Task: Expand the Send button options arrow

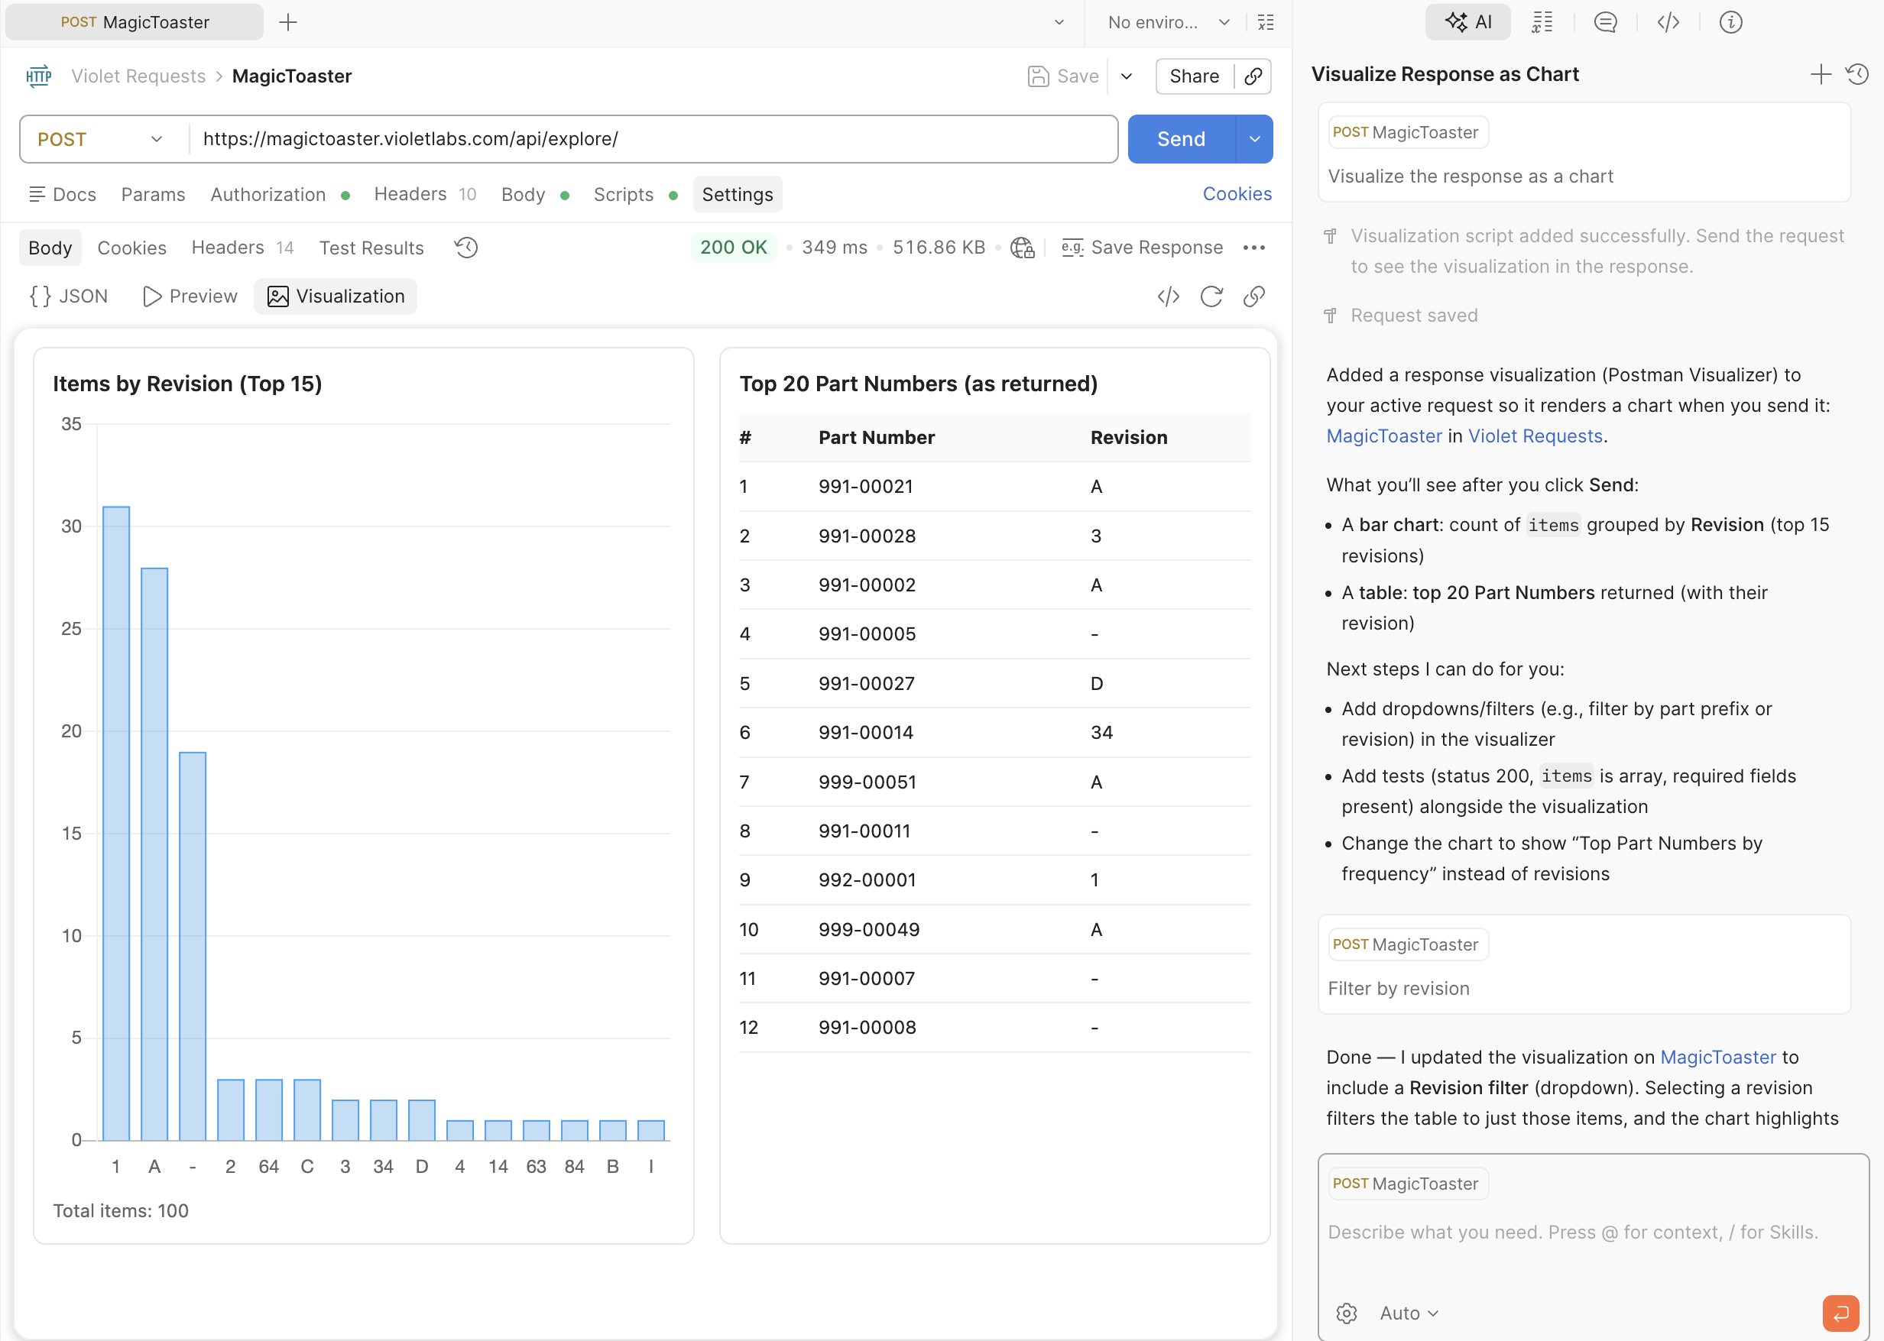Action: 1255,139
